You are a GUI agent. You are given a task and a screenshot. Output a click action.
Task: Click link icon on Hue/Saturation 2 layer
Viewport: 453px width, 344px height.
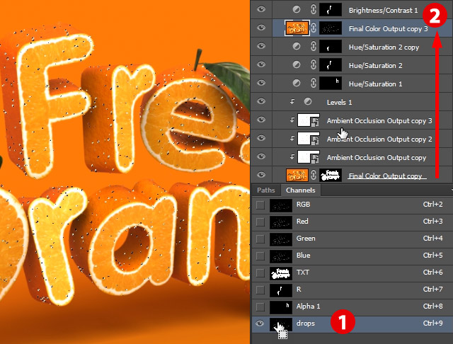(x=314, y=64)
